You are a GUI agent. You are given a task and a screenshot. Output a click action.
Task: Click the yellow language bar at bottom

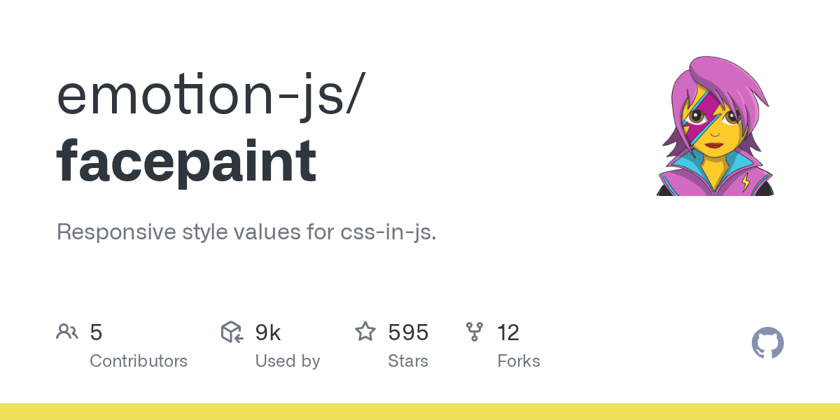click(x=420, y=412)
